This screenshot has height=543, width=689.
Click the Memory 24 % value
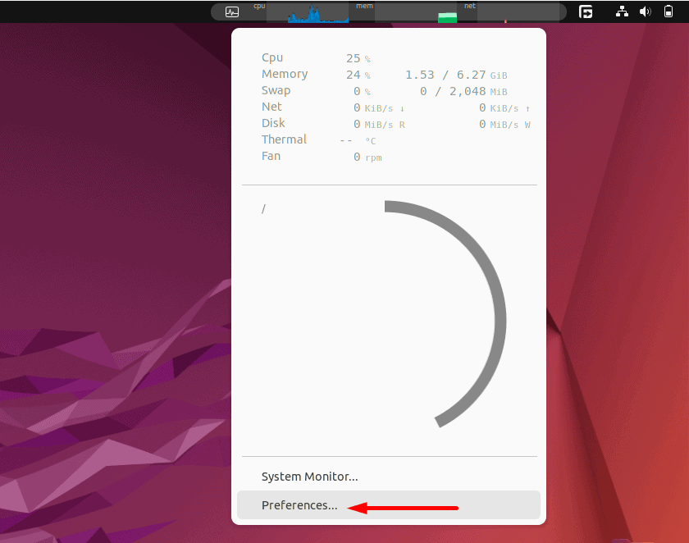358,75
